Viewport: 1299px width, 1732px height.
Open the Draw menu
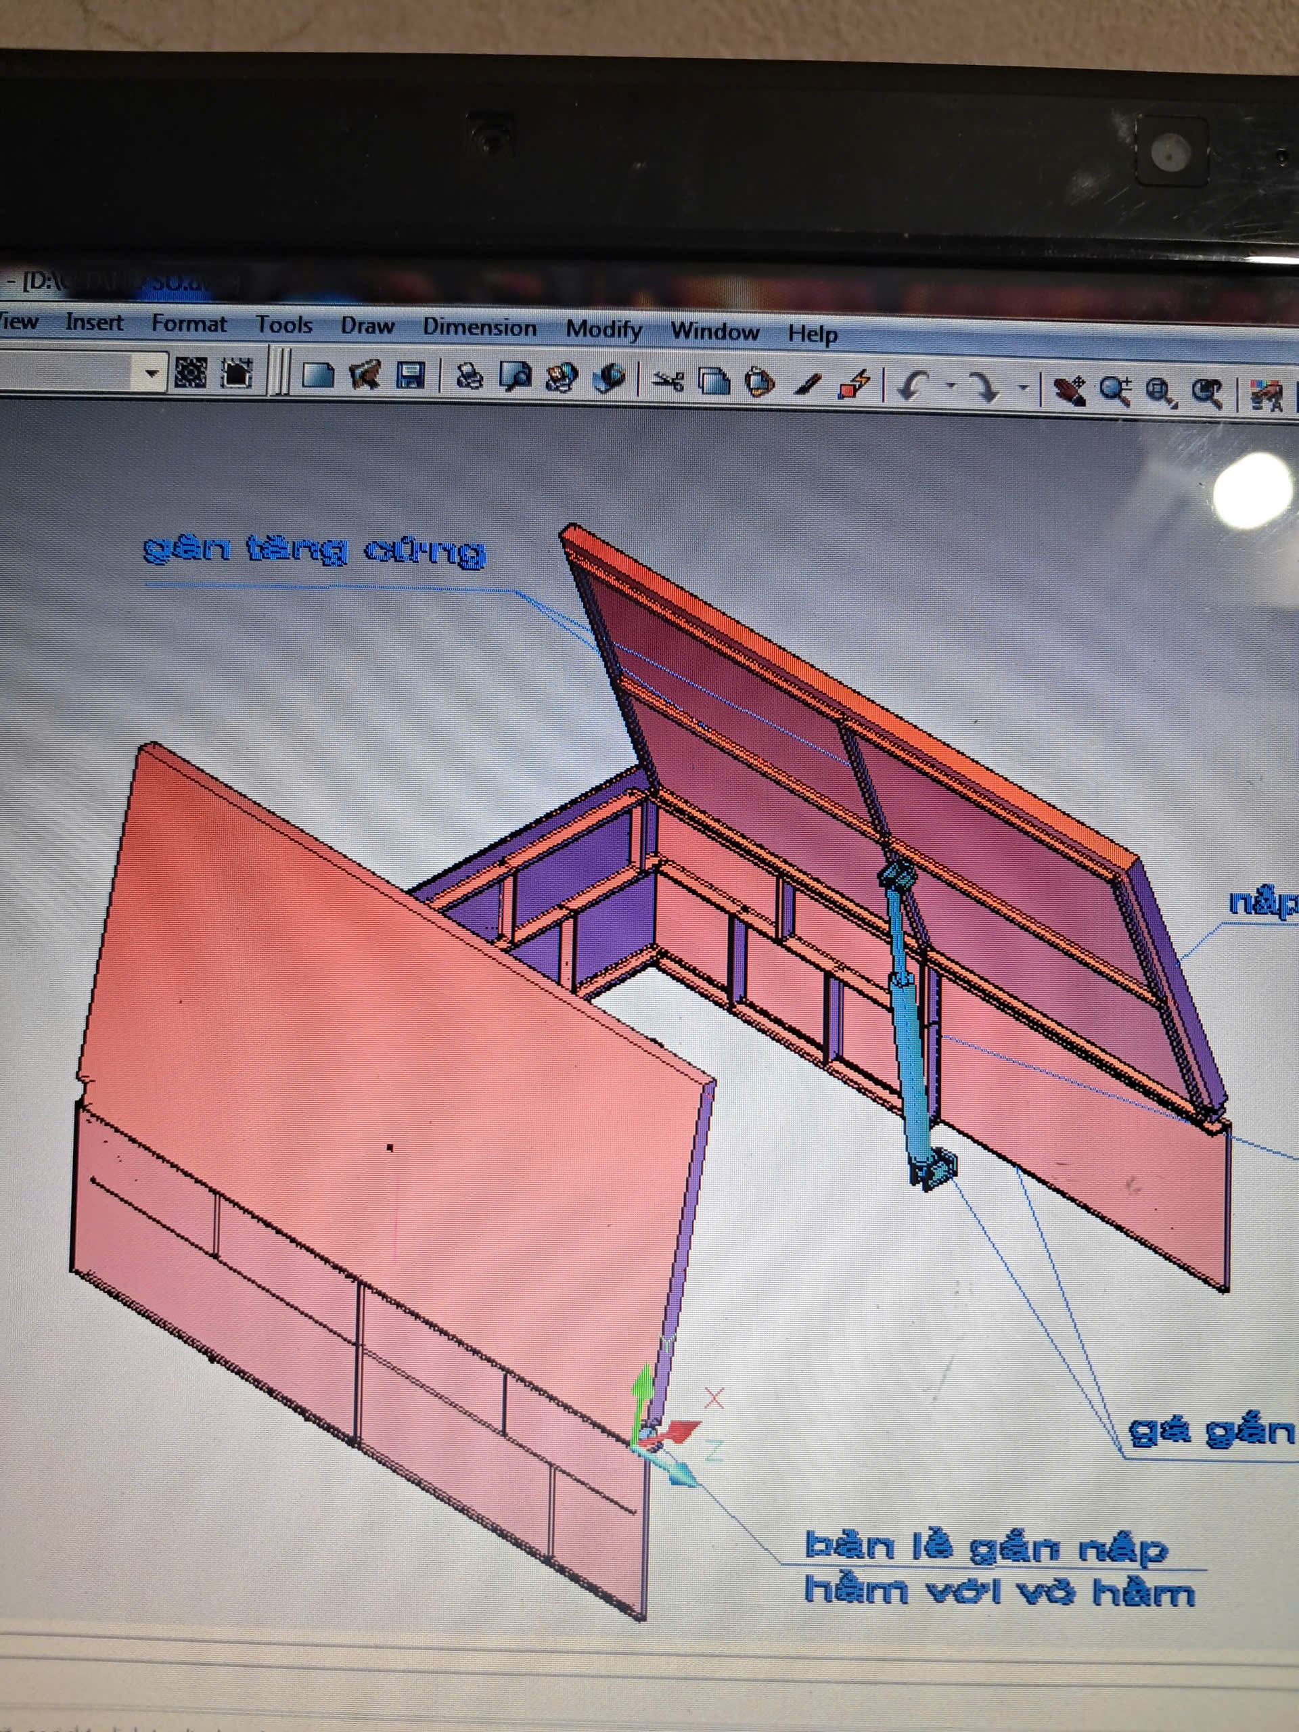coord(367,327)
